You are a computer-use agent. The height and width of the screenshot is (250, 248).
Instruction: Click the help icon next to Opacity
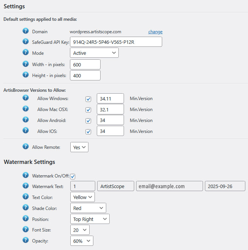[26, 240]
